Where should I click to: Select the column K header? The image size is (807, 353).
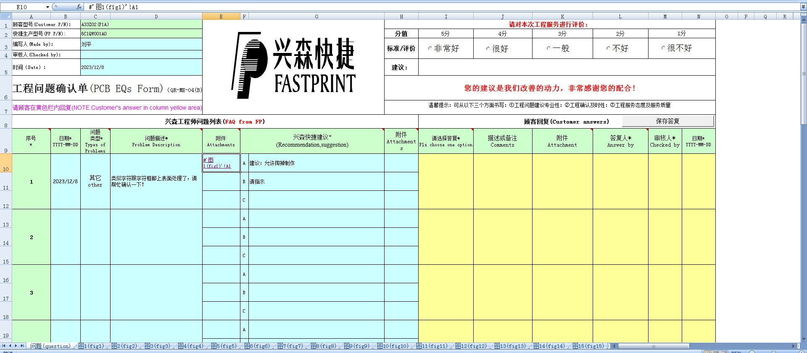562,16
